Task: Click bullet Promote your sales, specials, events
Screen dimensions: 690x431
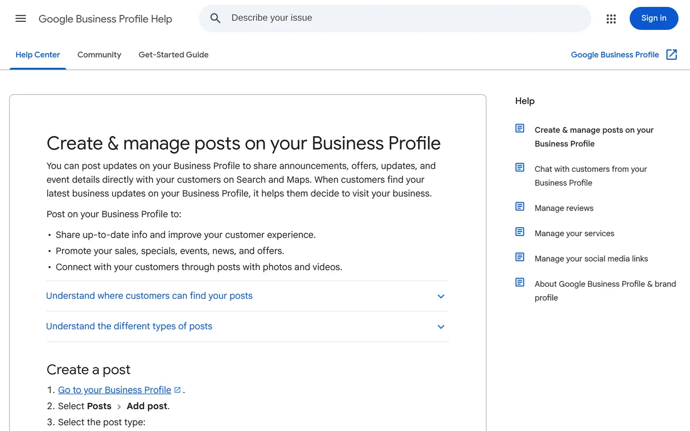Action: (x=170, y=251)
